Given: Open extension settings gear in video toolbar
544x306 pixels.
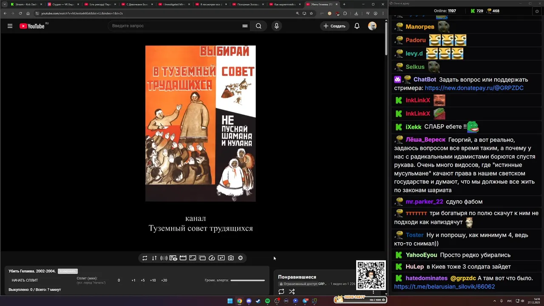Looking at the screenshot, I should [241, 258].
